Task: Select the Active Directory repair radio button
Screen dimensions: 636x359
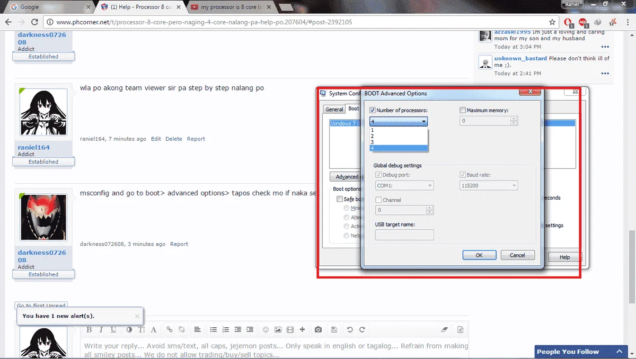Action: (347, 226)
